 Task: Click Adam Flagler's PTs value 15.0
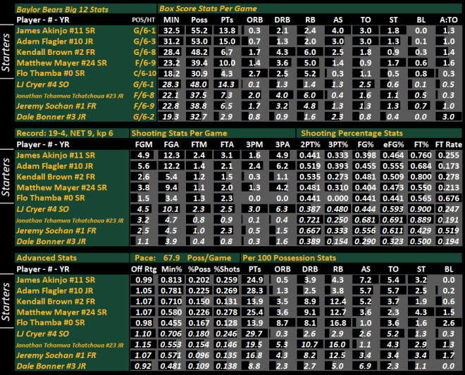[227, 42]
